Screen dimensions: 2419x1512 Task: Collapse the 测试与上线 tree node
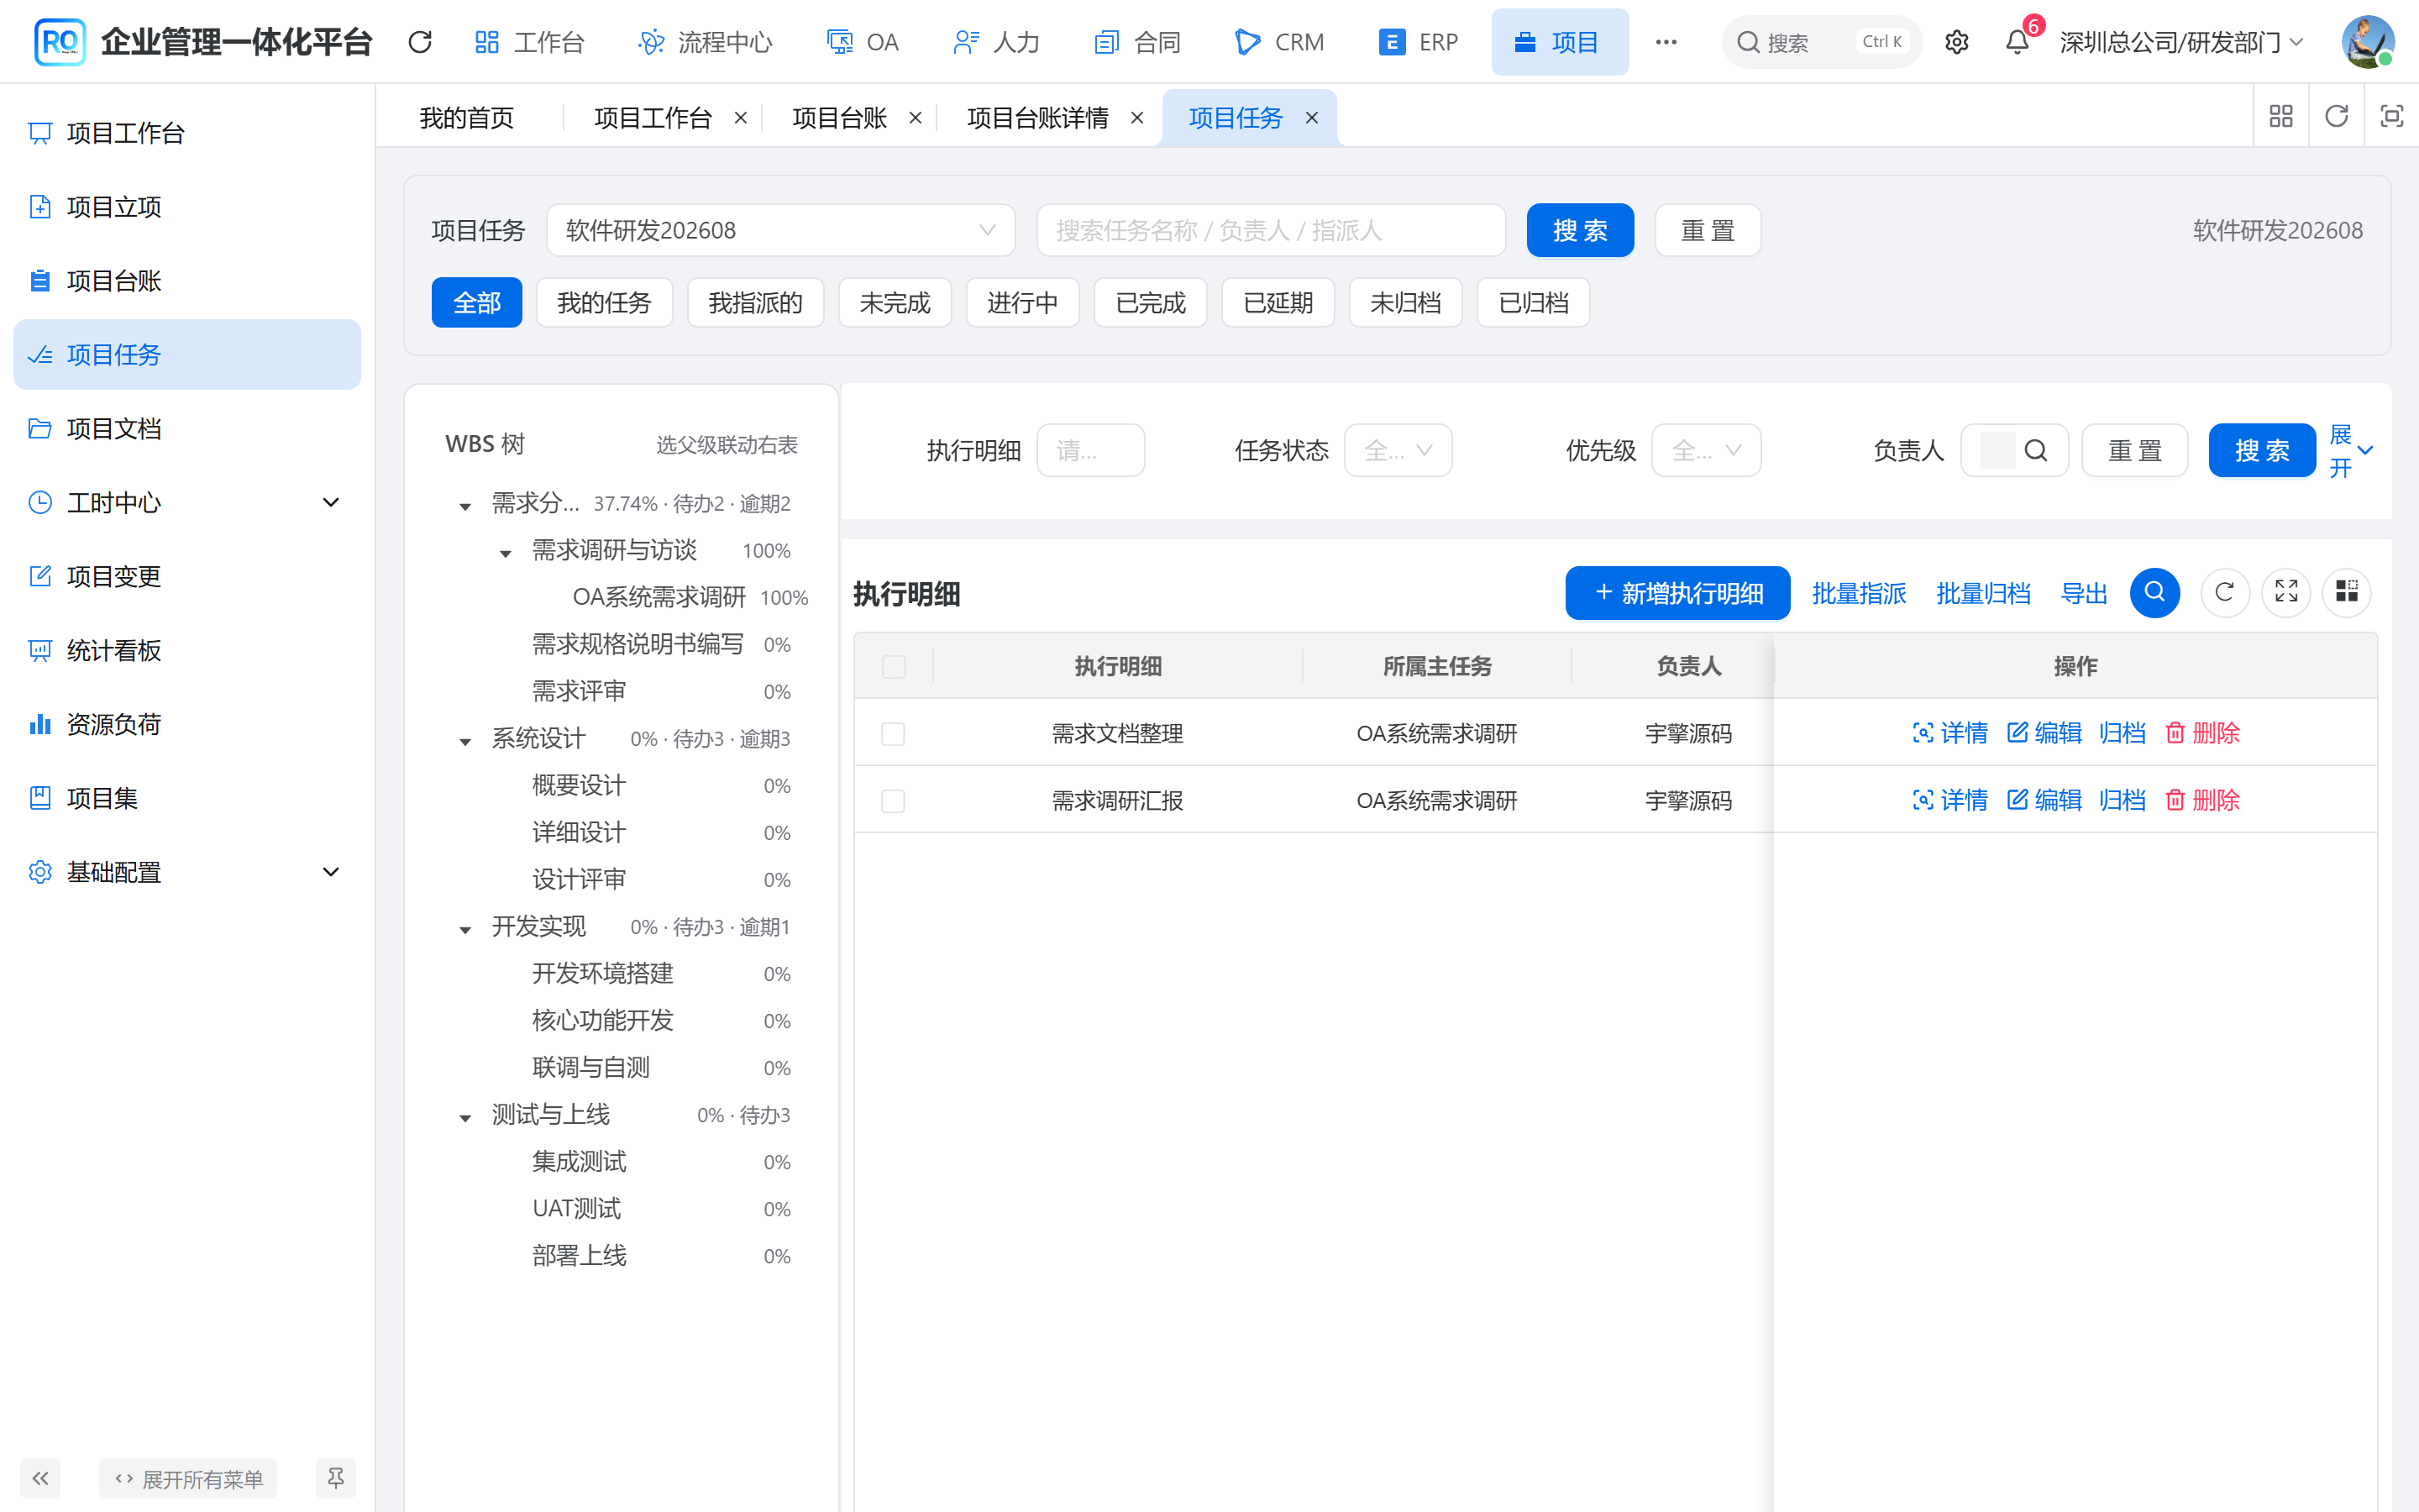click(x=464, y=1117)
